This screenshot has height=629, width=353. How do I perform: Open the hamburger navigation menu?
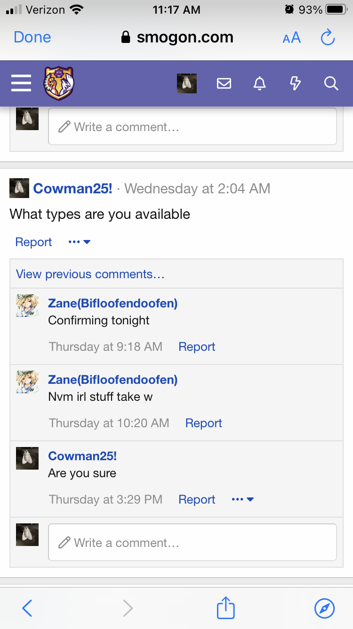(x=21, y=84)
